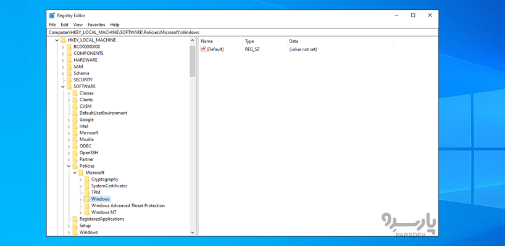Image resolution: width=505 pixels, height=246 pixels.
Task: Expand the Classes key
Action: [x=69, y=93]
